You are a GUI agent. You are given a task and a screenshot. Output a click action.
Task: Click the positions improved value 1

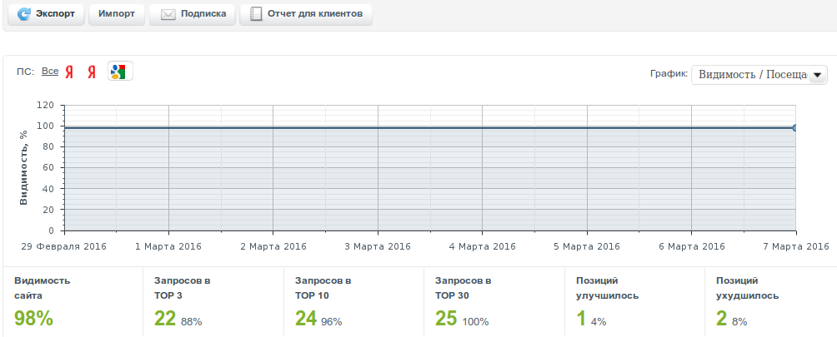(580, 318)
